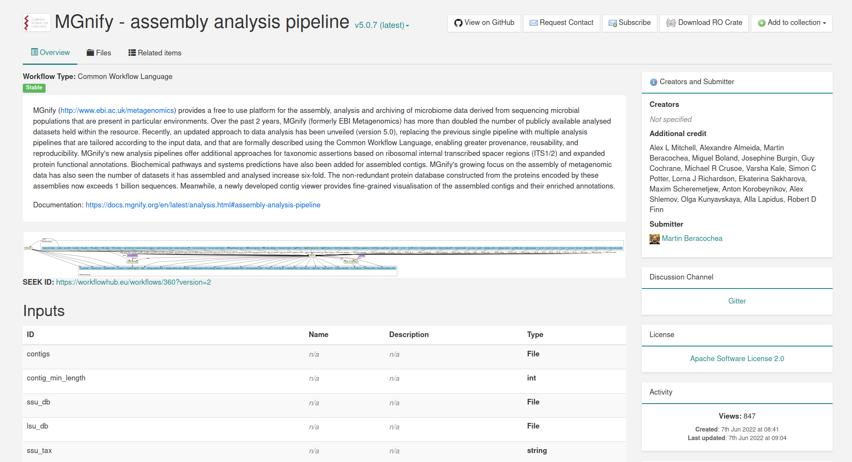Click the Overview tab list icon
This screenshot has width=852, height=462.
click(34, 52)
